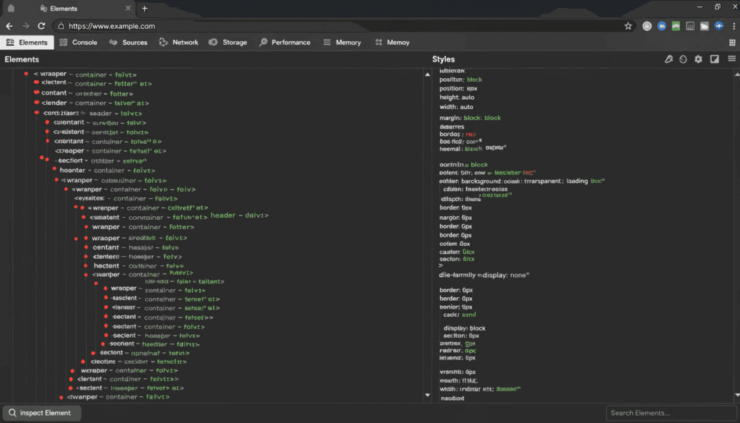This screenshot has height=423, width=740.
Task: Expand the top 'wraaper - container' node marker
Action: pos(26,74)
